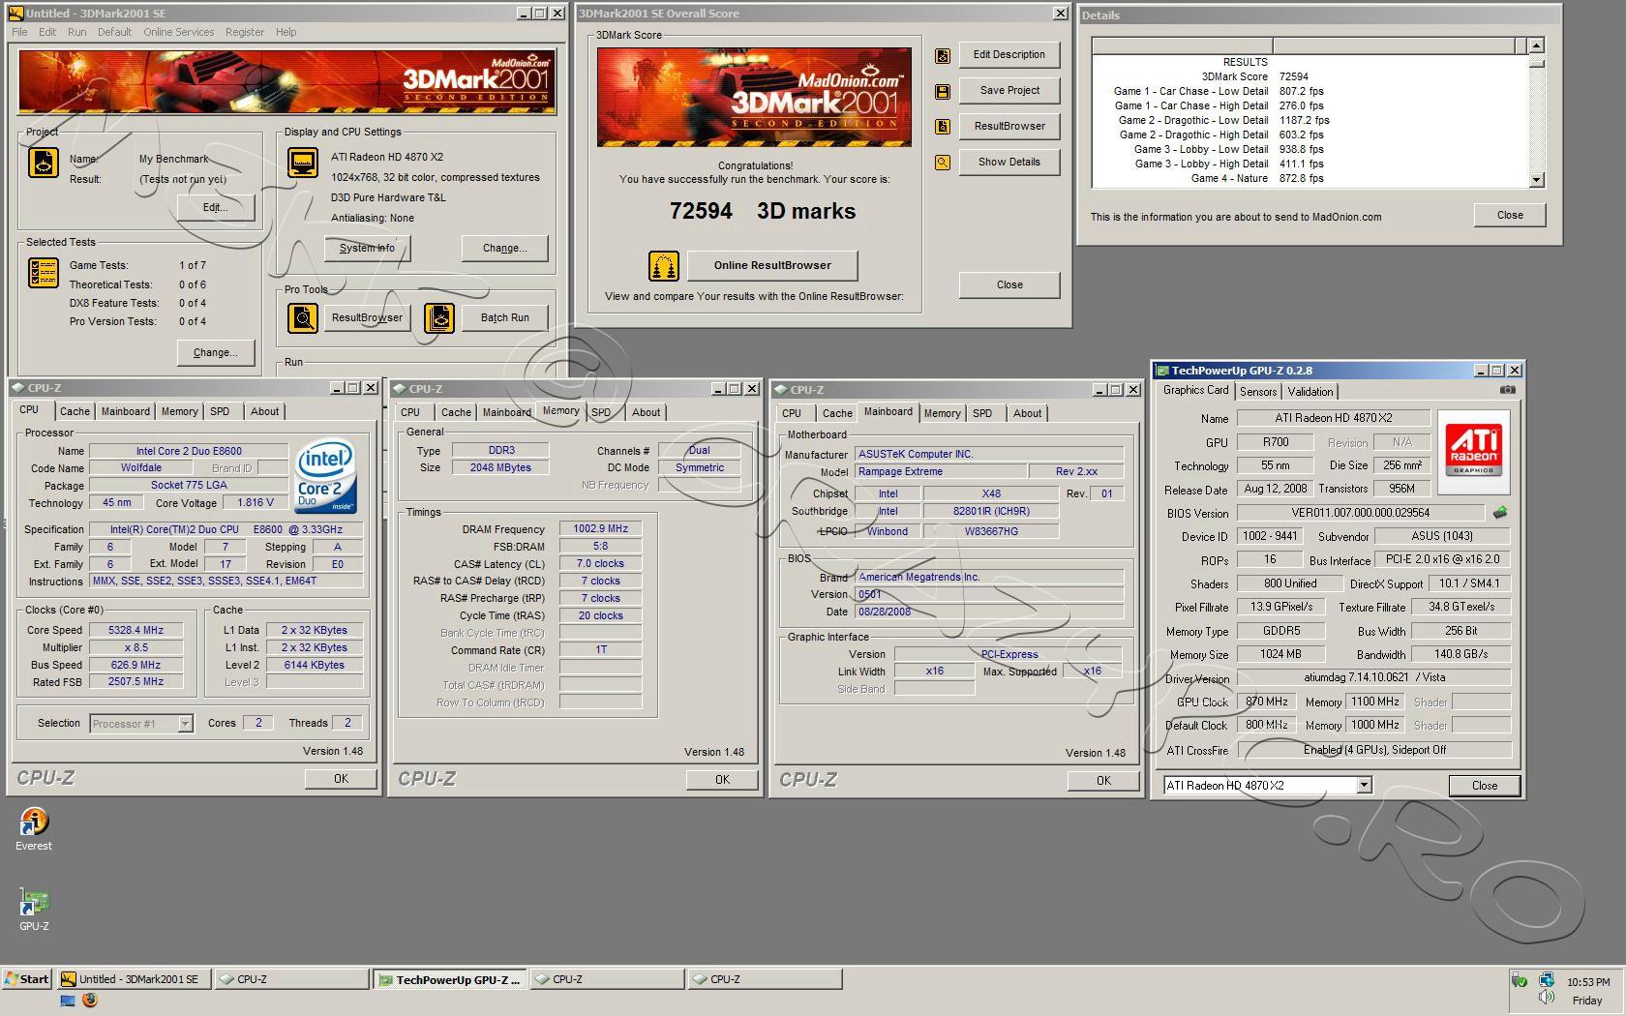Click the Intel Core 2 Duo logo in CPU-Z
This screenshot has width=1626, height=1016.
click(325, 477)
